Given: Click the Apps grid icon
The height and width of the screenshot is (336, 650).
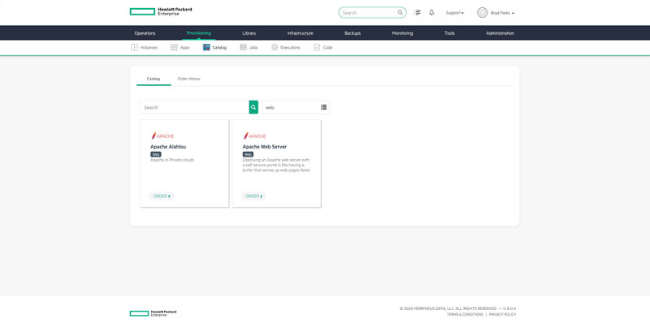Looking at the screenshot, I should [x=174, y=47].
